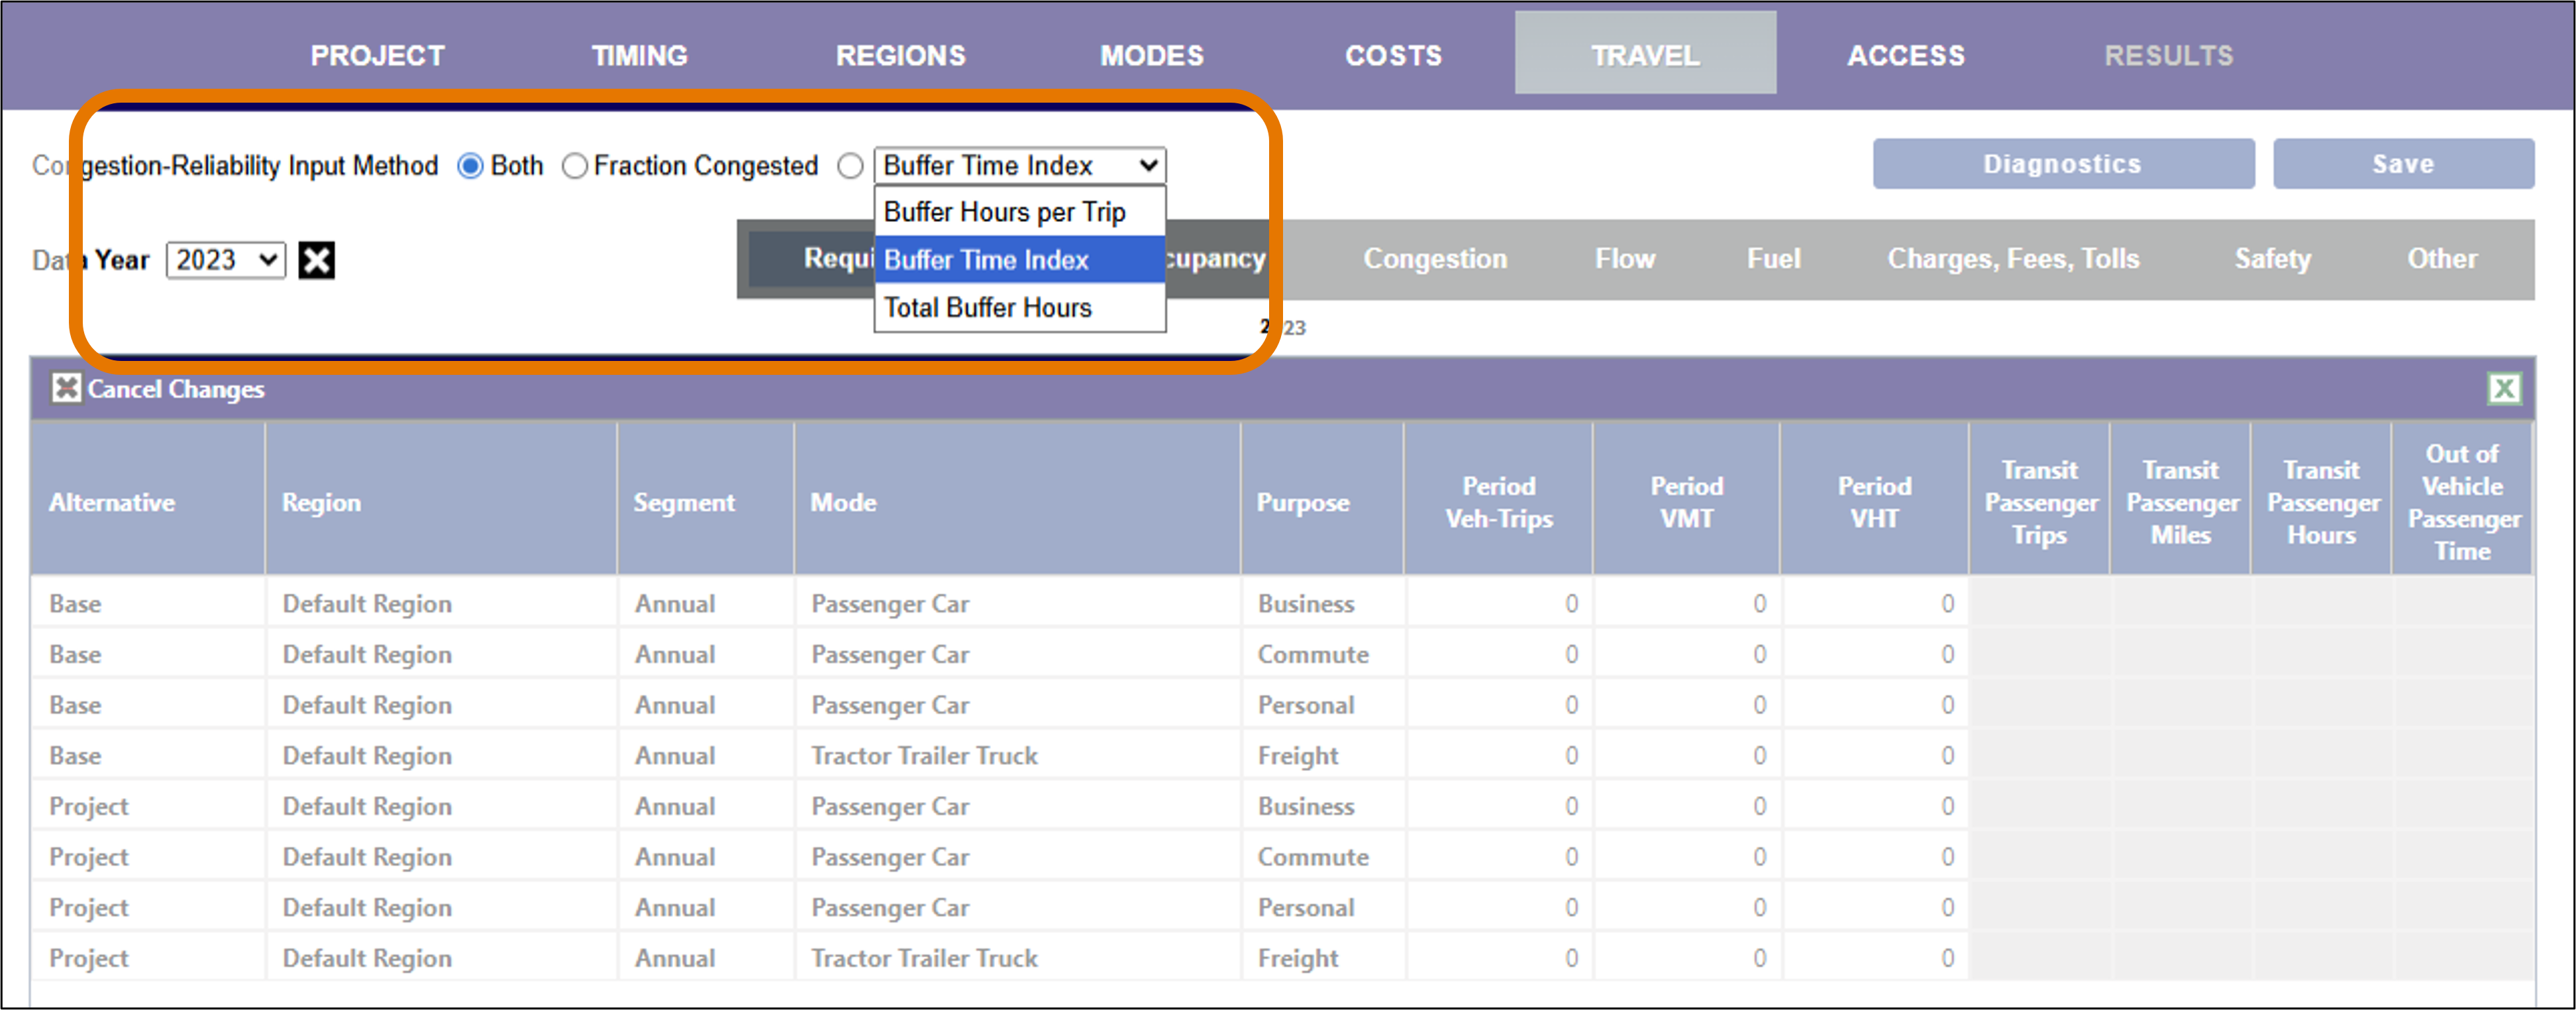Select radio button beside Buffer Time Index dropdown
Viewport: 2576px width, 1010px height.
[x=850, y=166]
